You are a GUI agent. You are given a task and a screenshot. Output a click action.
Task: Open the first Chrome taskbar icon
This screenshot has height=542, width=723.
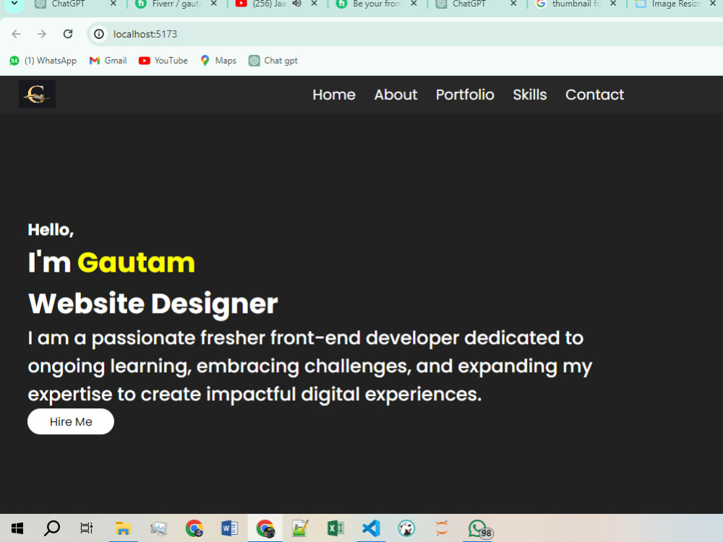tap(194, 528)
